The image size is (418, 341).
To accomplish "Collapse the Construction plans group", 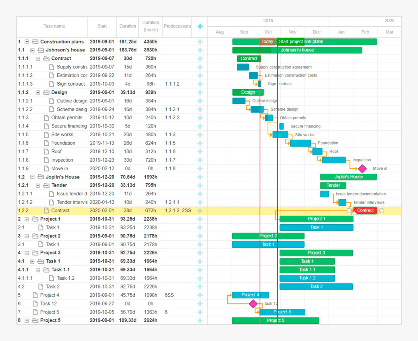I will [x=27, y=41].
